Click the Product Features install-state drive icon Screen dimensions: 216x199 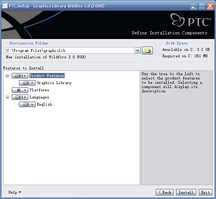[x=17, y=76]
